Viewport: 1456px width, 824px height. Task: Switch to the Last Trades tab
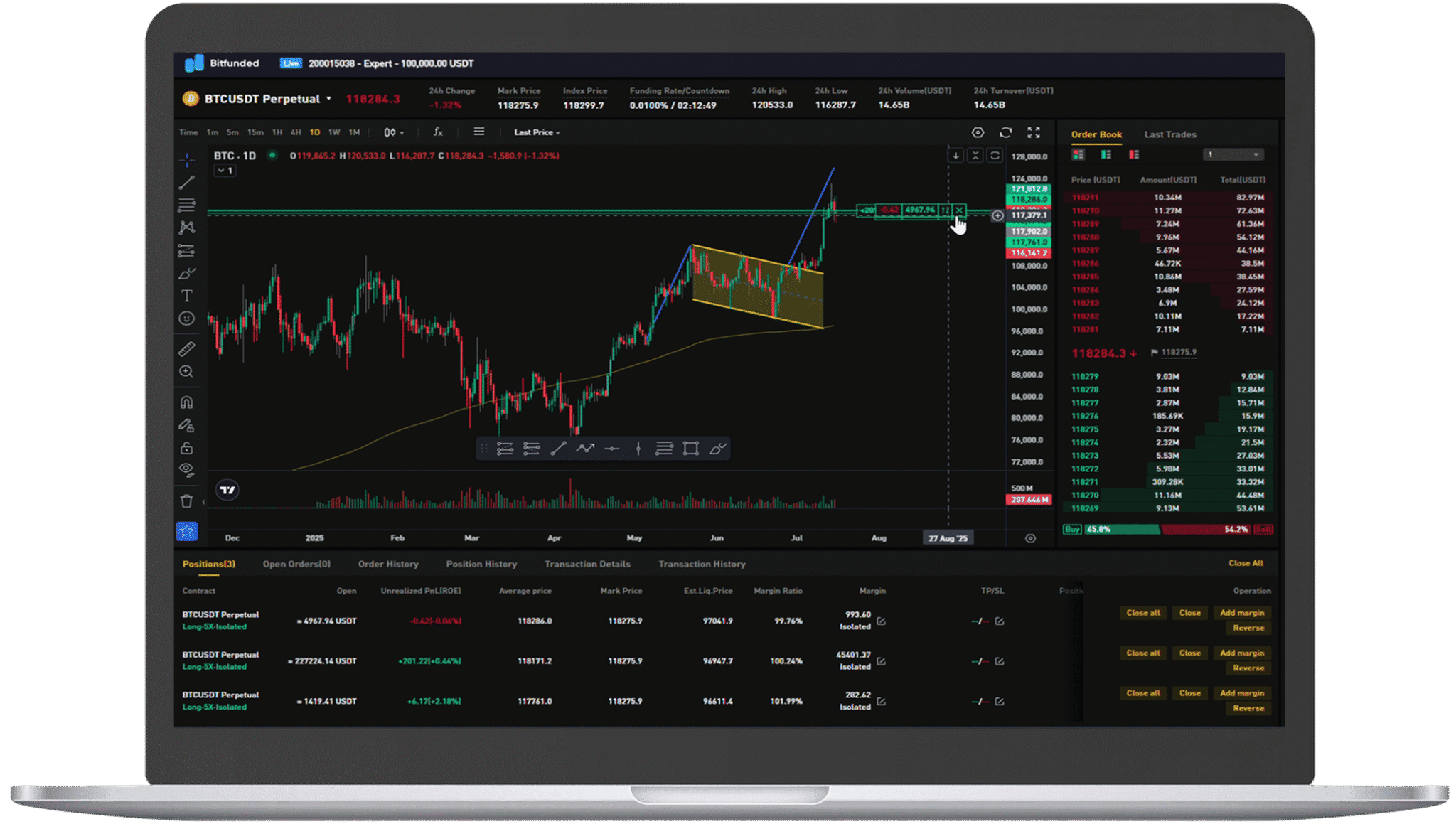coord(1169,134)
